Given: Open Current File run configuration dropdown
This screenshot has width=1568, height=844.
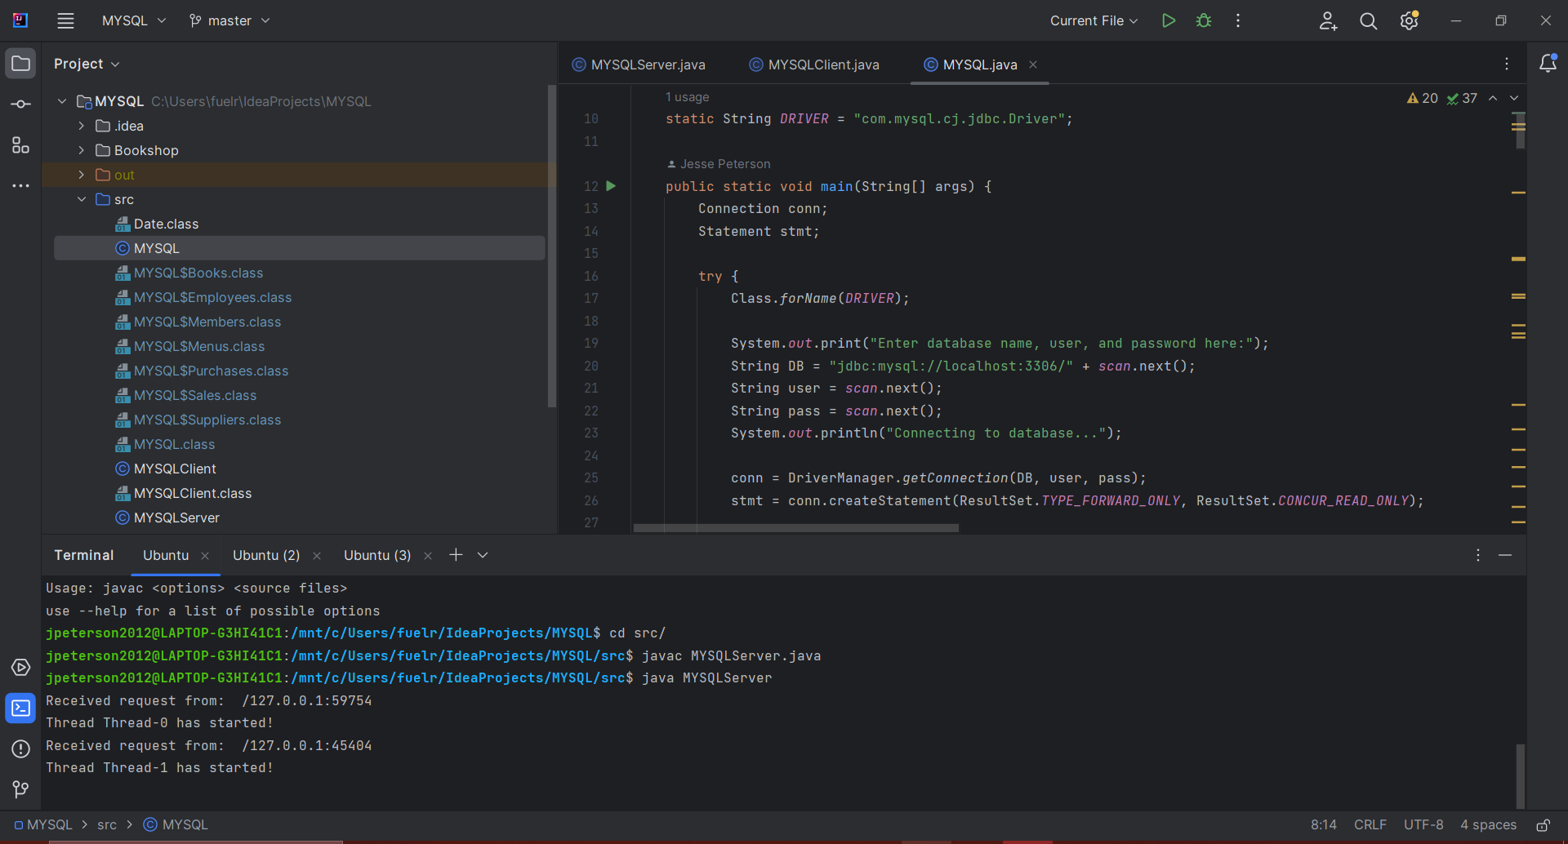Looking at the screenshot, I should pyautogui.click(x=1094, y=21).
